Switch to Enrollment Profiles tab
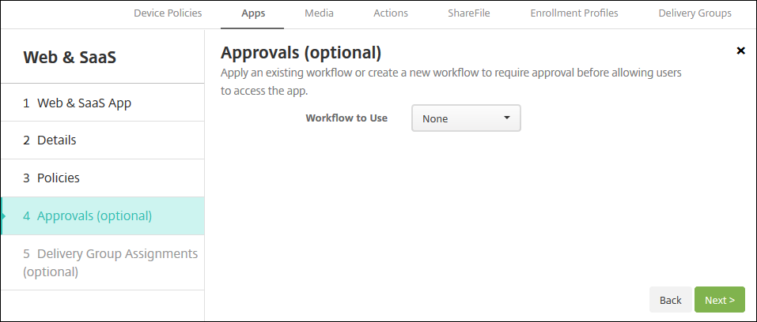 pyautogui.click(x=574, y=13)
